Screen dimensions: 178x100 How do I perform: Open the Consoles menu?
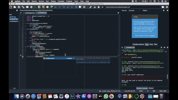(61, 1)
